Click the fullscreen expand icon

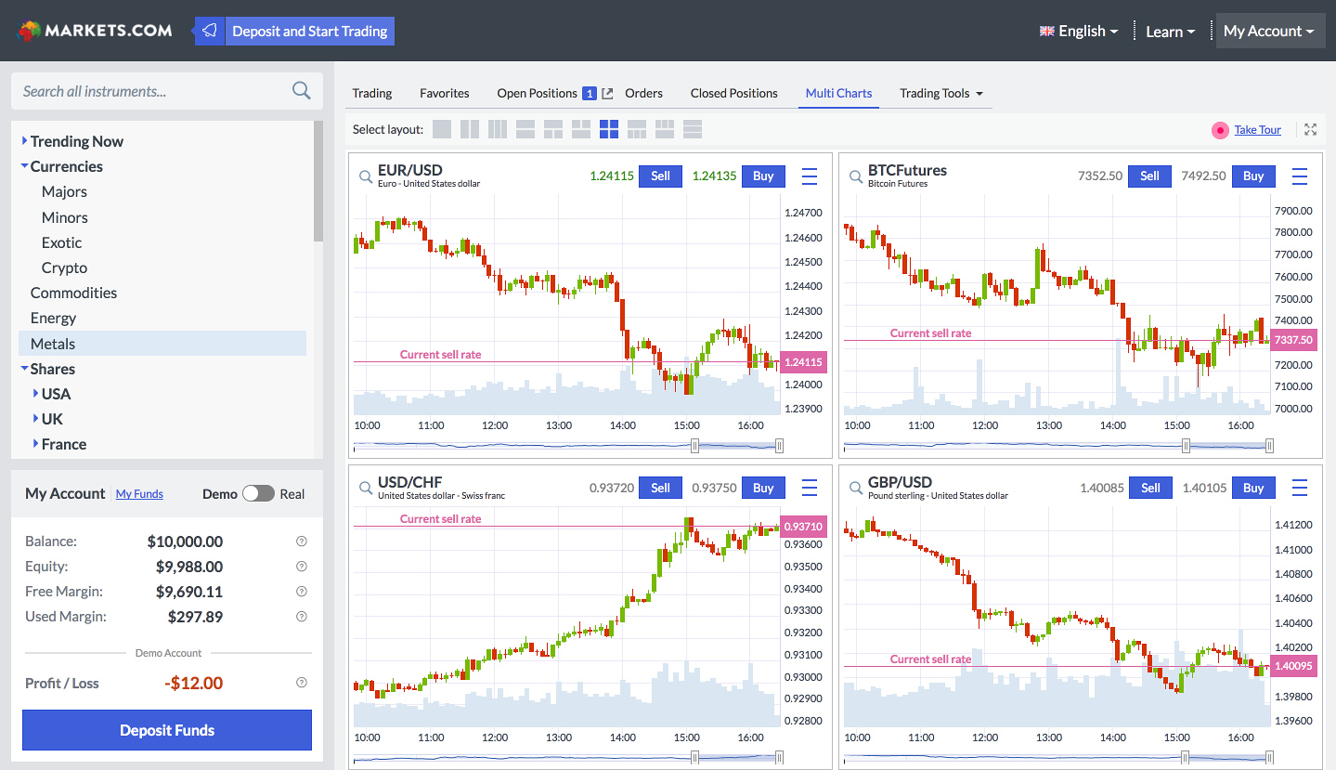pos(1310,130)
